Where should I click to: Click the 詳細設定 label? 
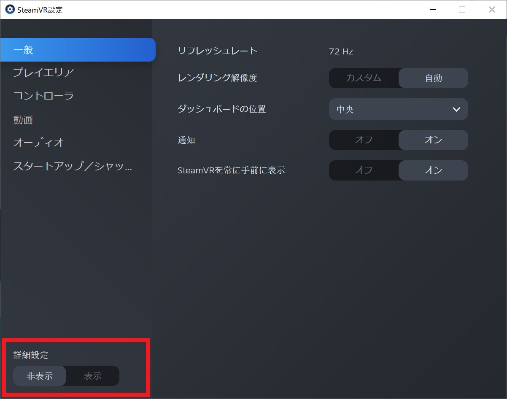[31, 355]
